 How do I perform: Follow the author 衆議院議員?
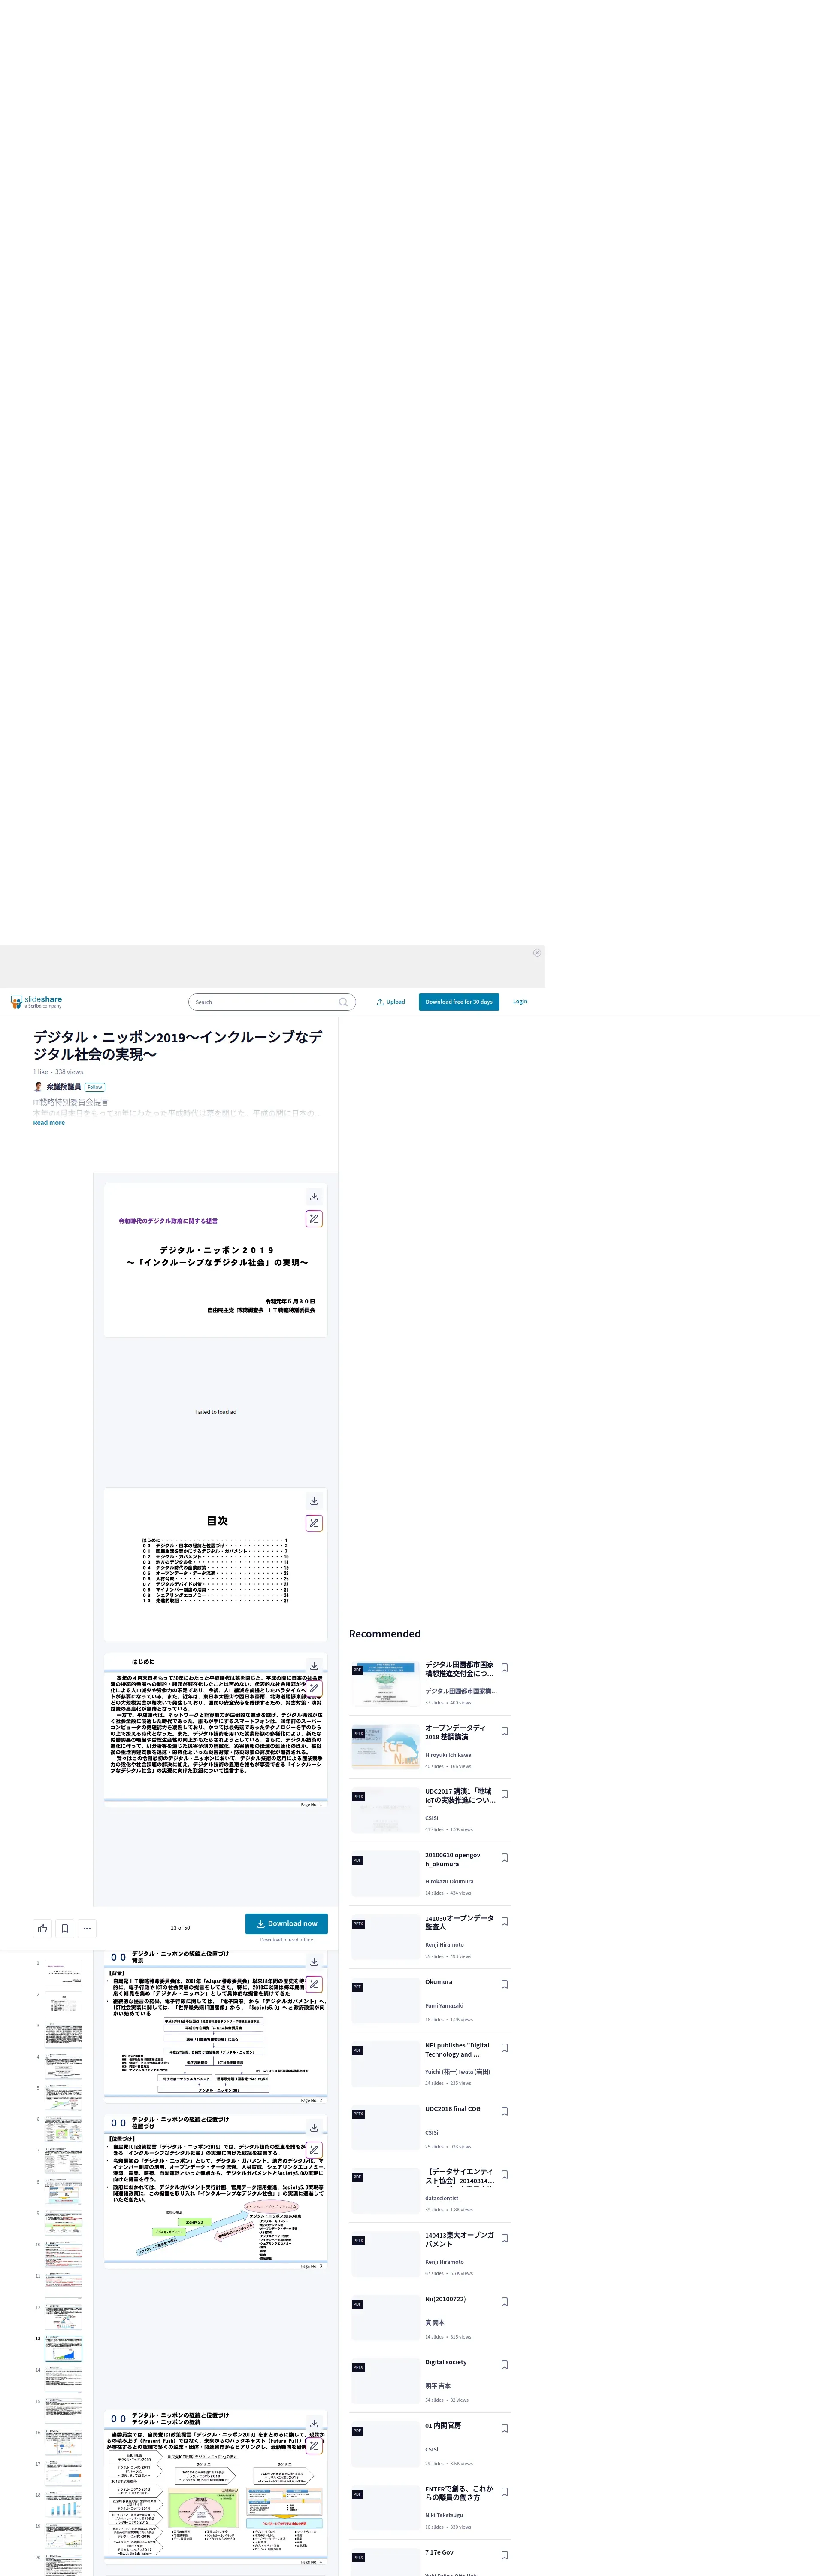tap(95, 1087)
